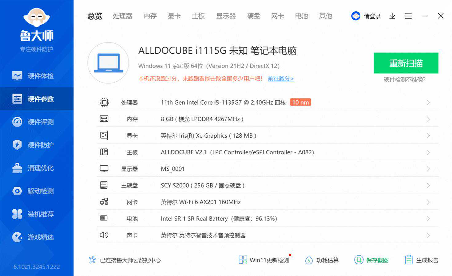The width and height of the screenshot is (452, 276).
Task: Click the laptop device thumbnail image
Action: point(108,63)
